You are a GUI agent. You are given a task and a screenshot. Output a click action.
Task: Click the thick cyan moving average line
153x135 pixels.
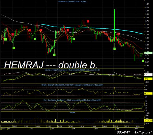click(92, 28)
